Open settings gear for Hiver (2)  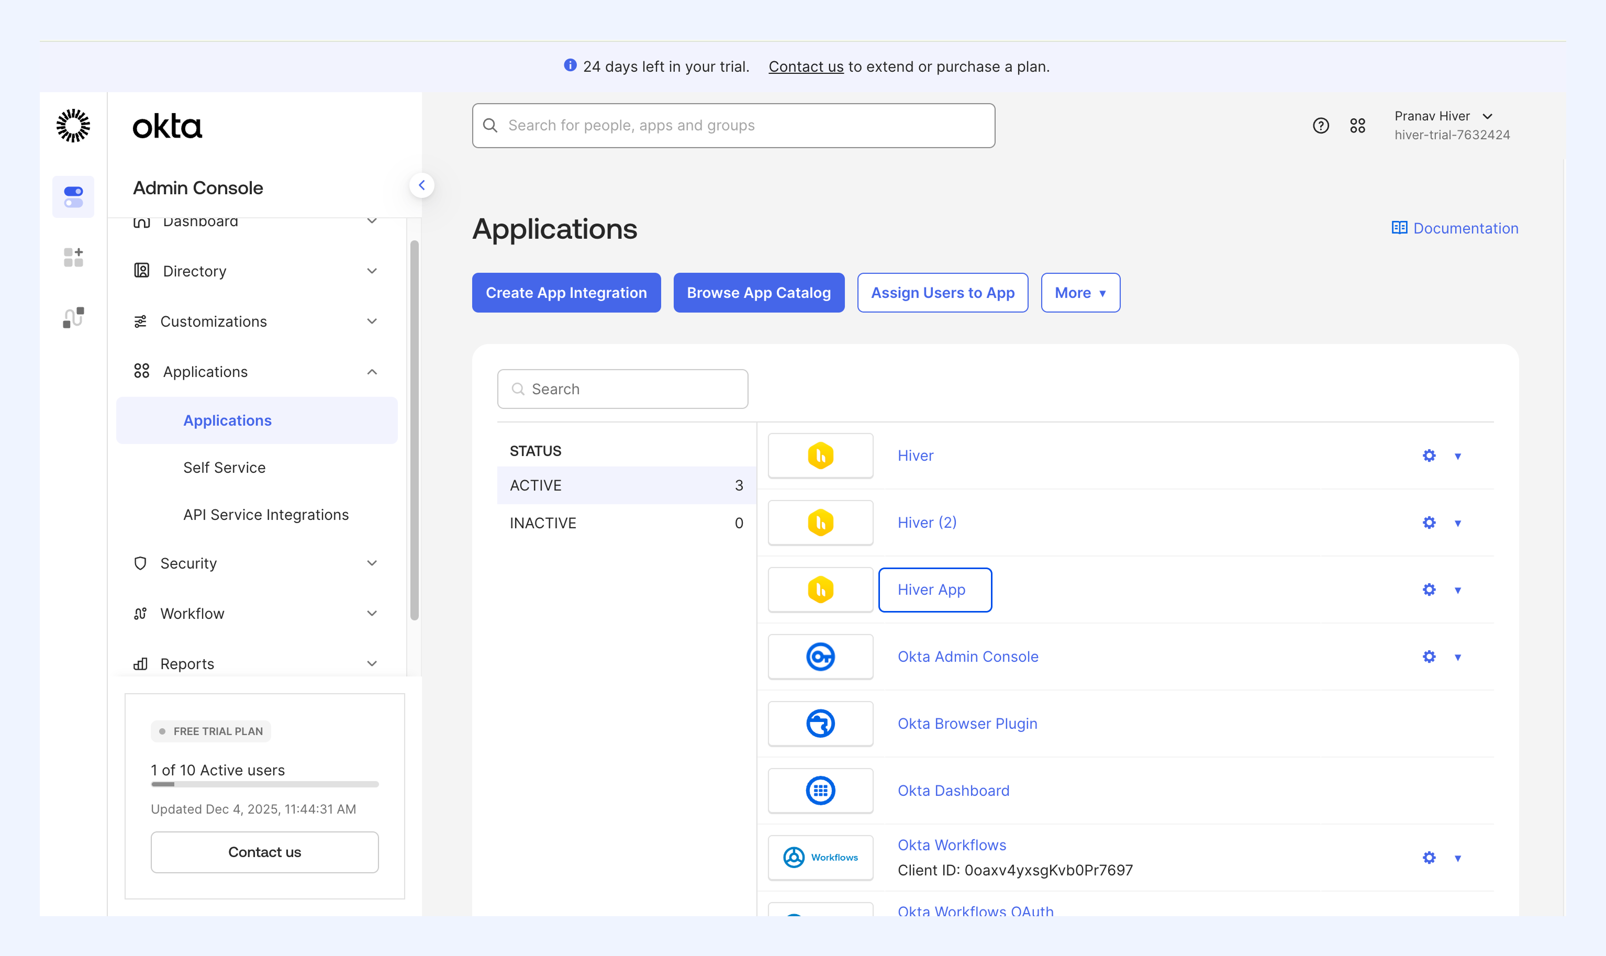tap(1429, 523)
